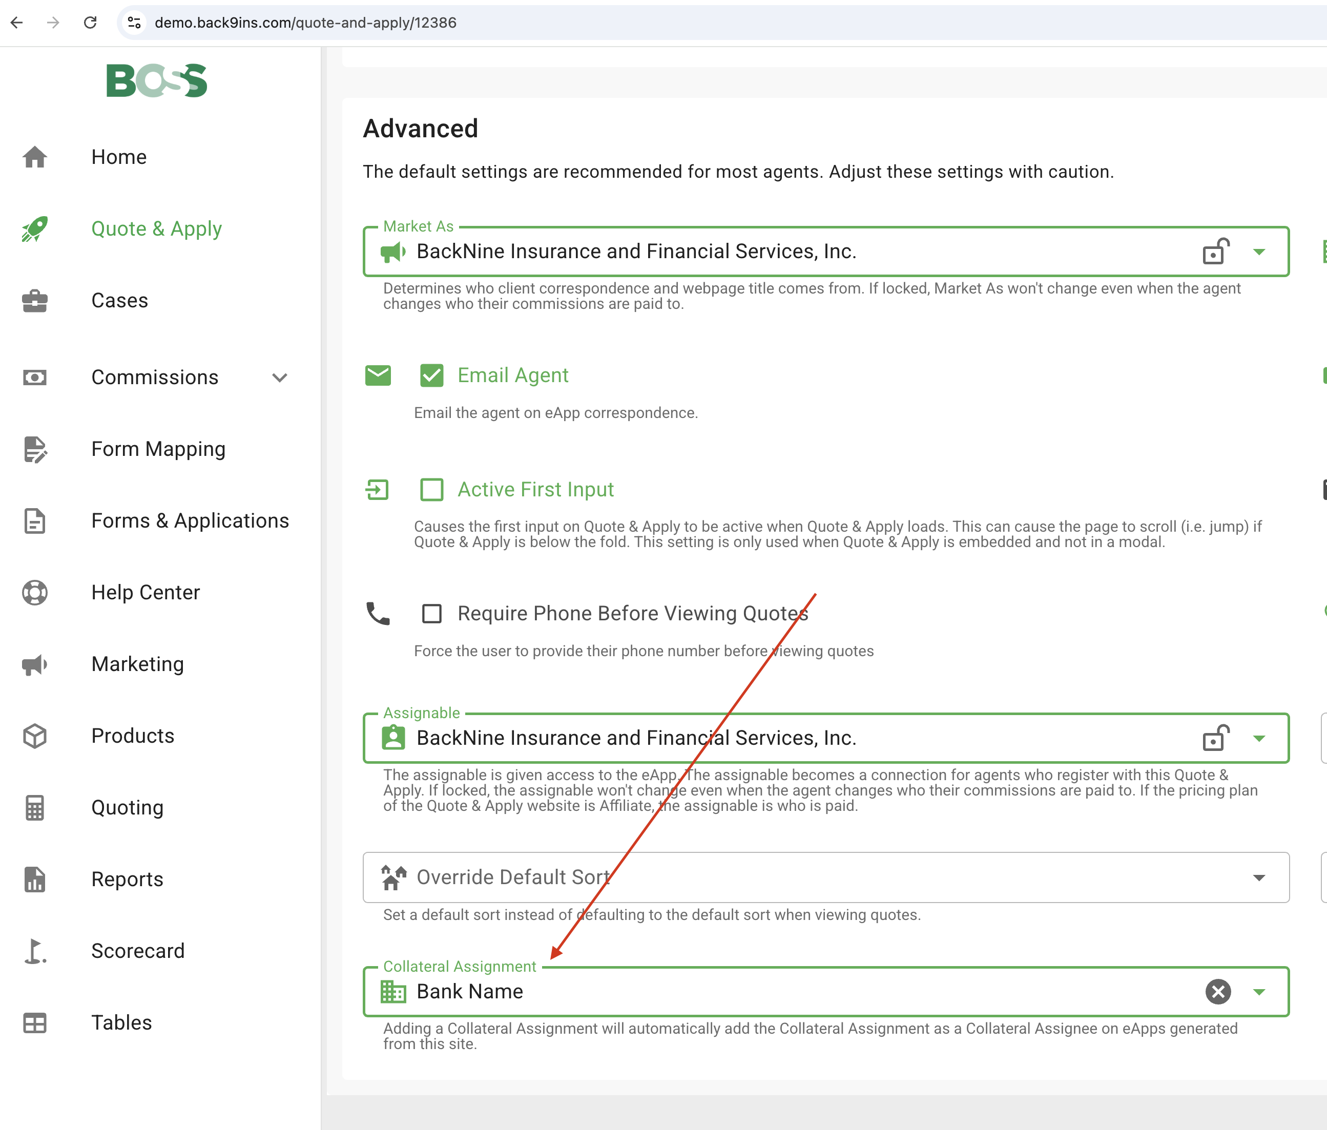Expand the Commissions menu chevron
The height and width of the screenshot is (1130, 1327).
[279, 378]
